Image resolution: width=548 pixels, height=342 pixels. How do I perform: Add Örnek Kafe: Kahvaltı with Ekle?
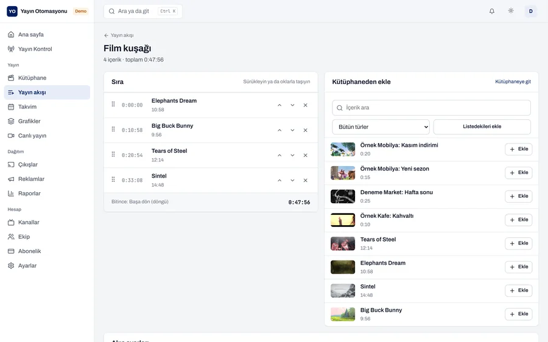point(519,220)
